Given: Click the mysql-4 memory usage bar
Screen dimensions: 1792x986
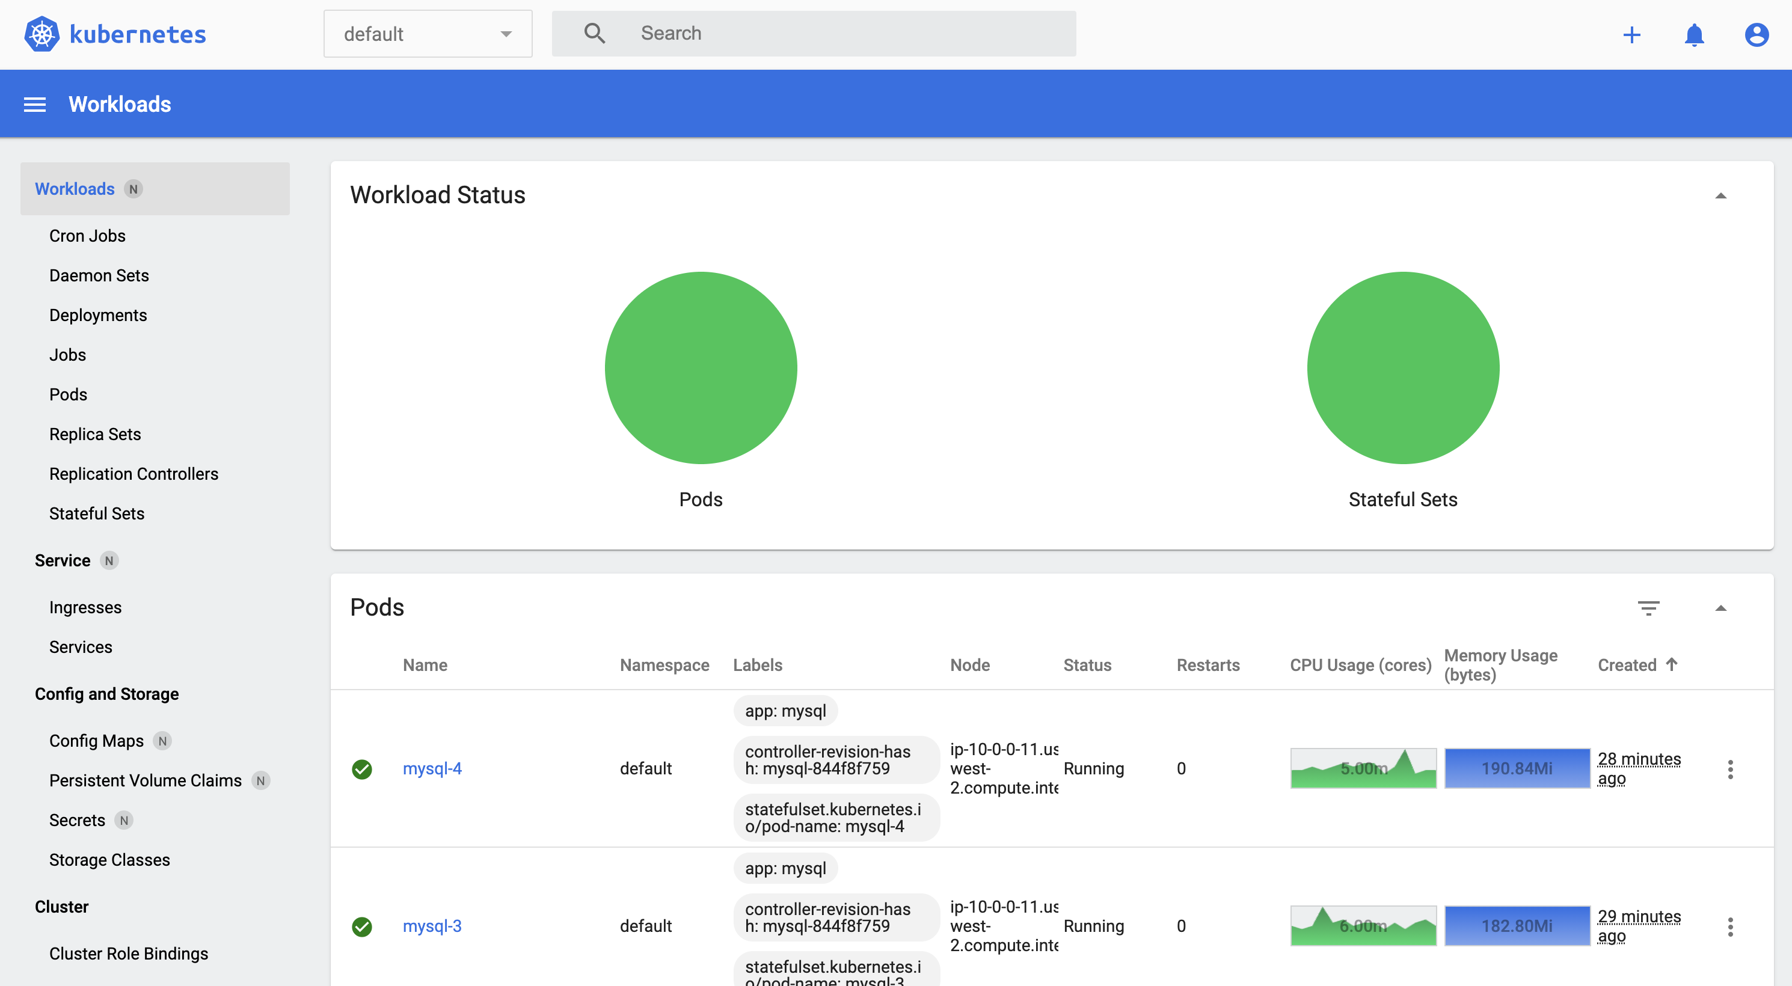Looking at the screenshot, I should click(1517, 768).
